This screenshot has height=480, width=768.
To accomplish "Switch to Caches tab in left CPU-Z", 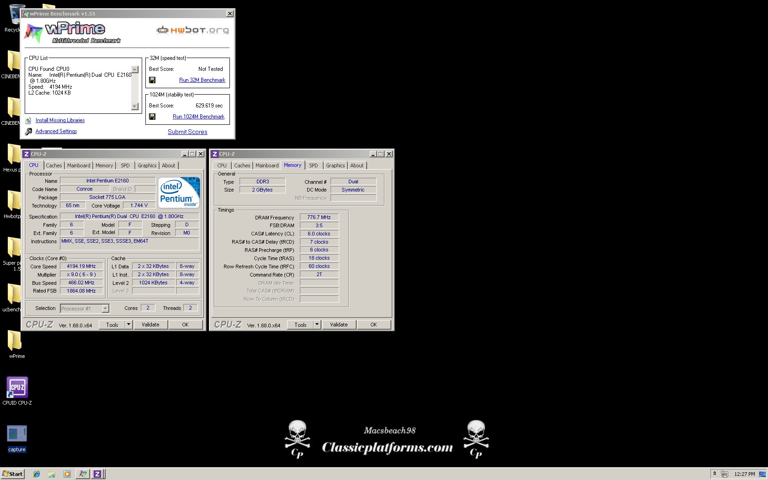I will click(x=53, y=165).
